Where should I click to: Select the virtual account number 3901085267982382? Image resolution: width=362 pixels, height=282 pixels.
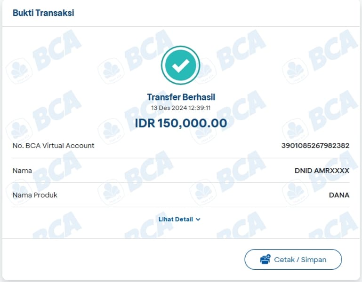pos(315,146)
